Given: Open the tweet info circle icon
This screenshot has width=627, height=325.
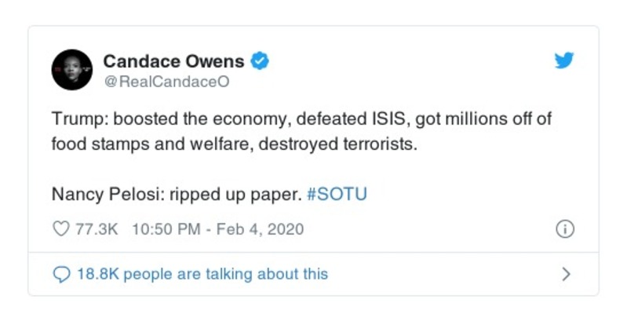Looking at the screenshot, I should tap(564, 229).
